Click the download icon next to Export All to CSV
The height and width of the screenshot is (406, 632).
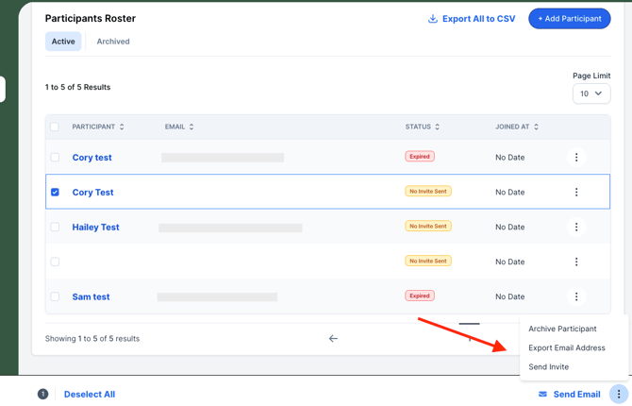pyautogui.click(x=432, y=19)
